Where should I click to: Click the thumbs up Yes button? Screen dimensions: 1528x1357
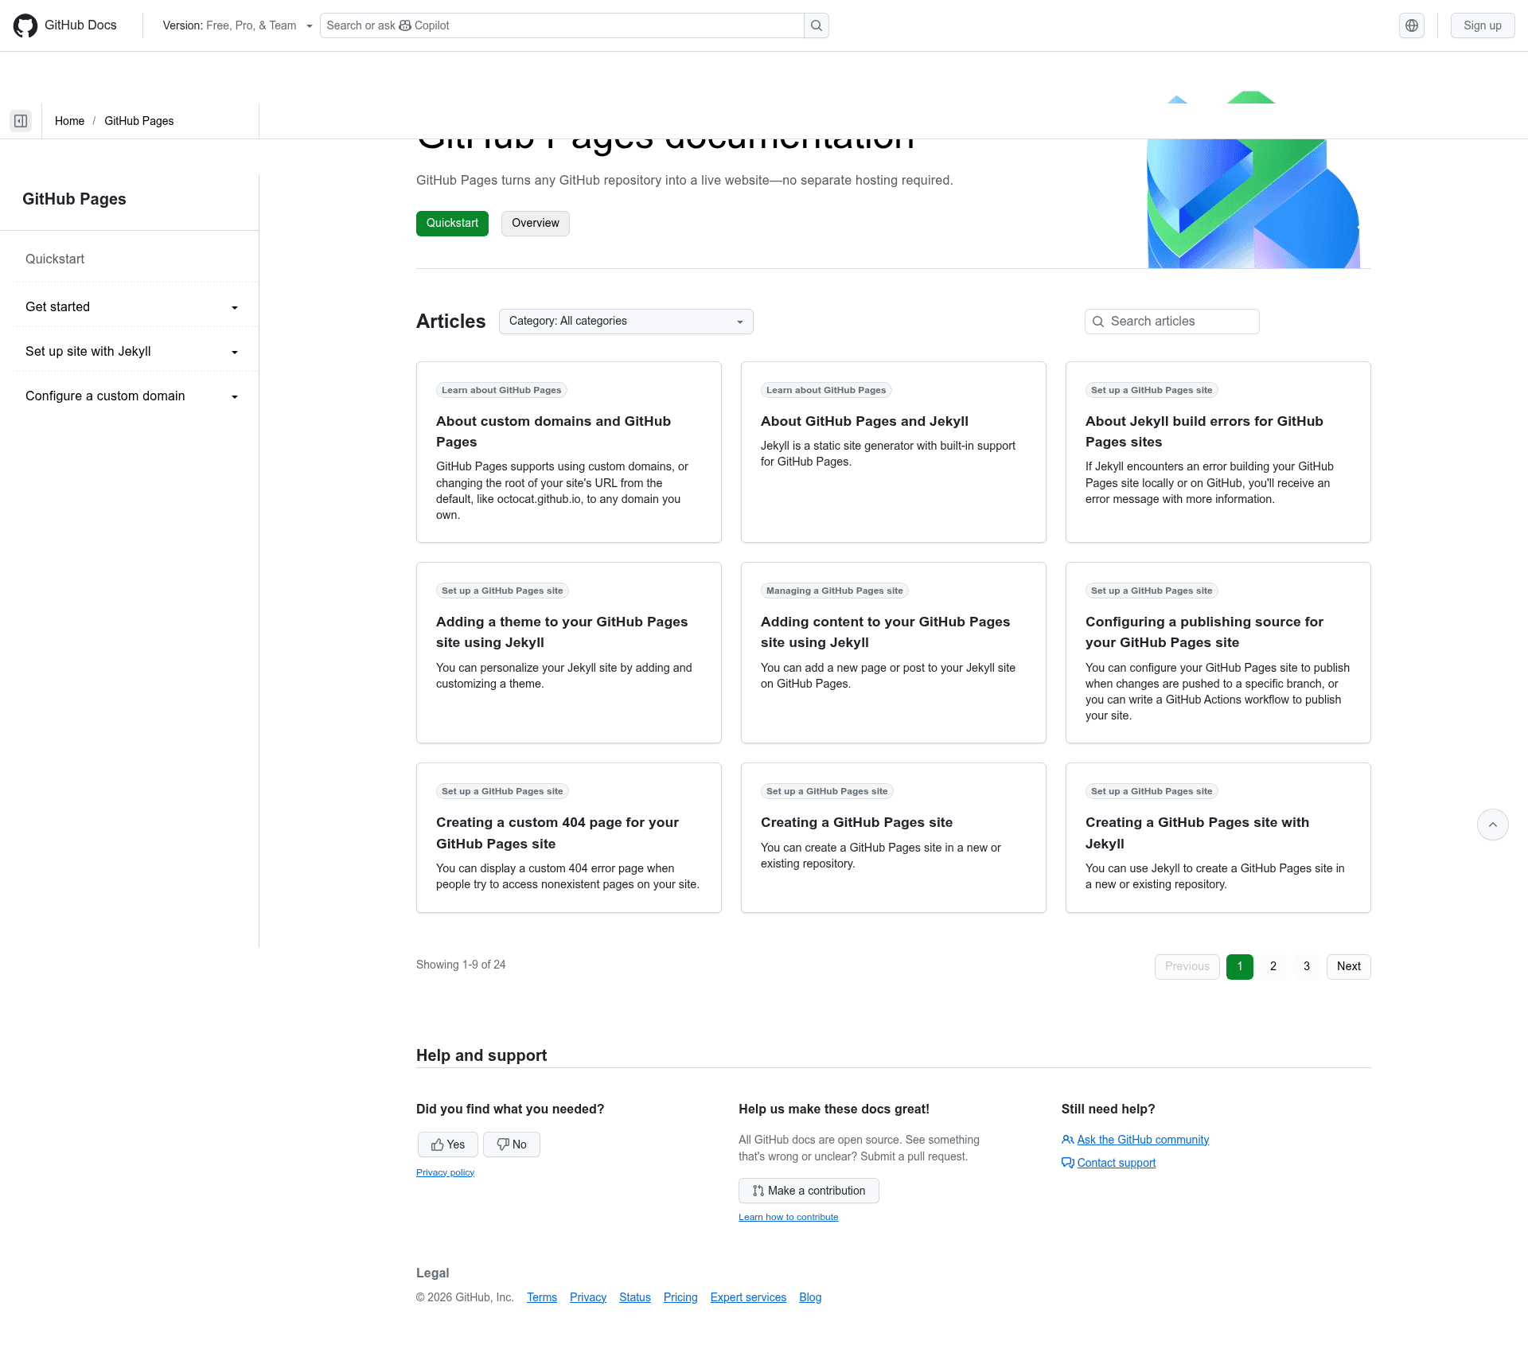click(448, 1144)
